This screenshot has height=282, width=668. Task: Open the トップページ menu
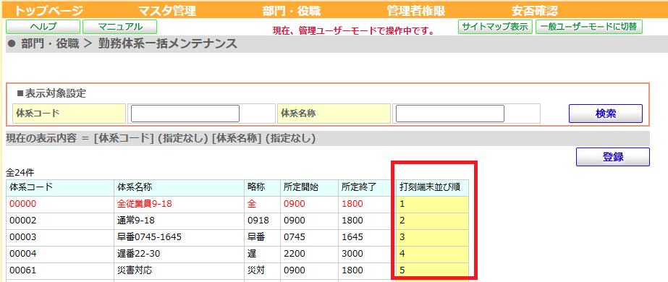[x=49, y=11]
